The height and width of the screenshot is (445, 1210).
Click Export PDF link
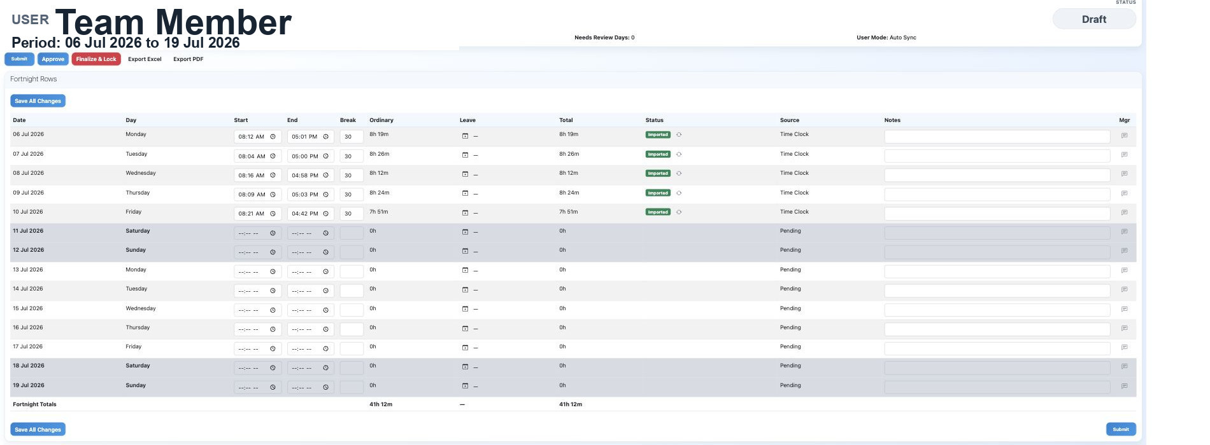pyautogui.click(x=189, y=59)
